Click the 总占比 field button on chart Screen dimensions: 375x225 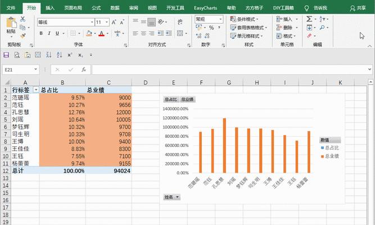tap(171, 100)
